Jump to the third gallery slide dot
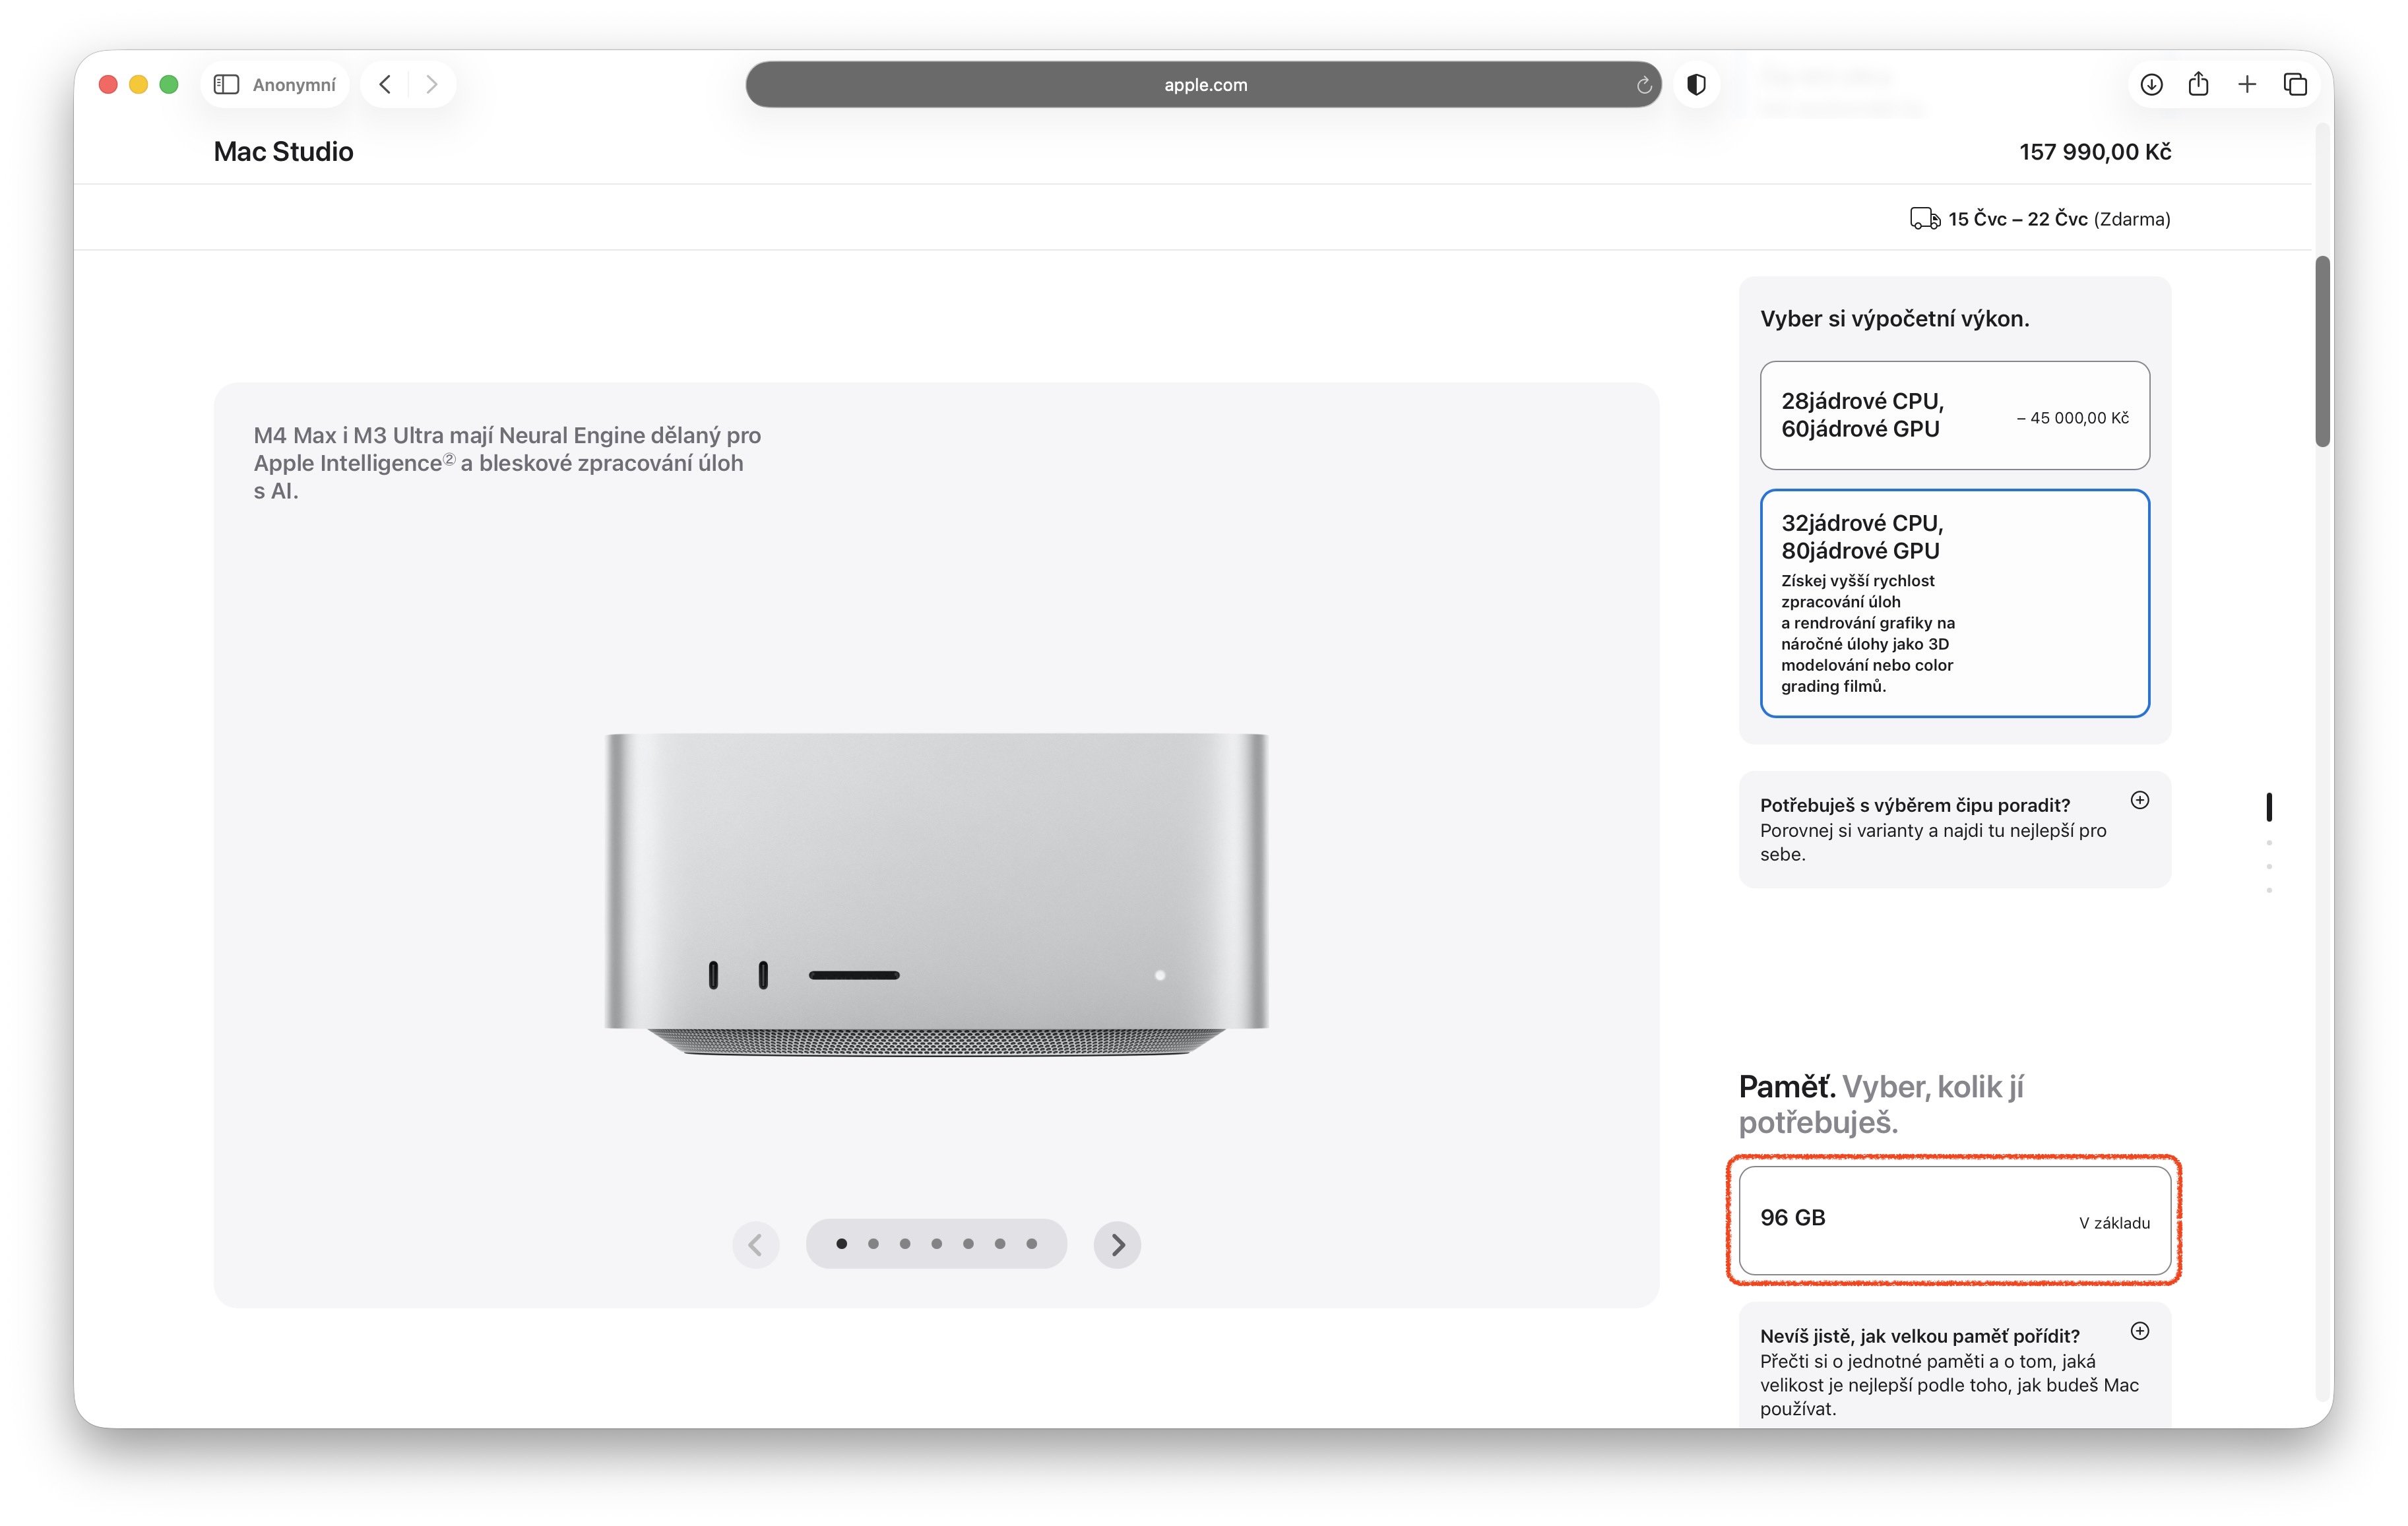Image resolution: width=2408 pixels, height=1526 pixels. [x=905, y=1244]
